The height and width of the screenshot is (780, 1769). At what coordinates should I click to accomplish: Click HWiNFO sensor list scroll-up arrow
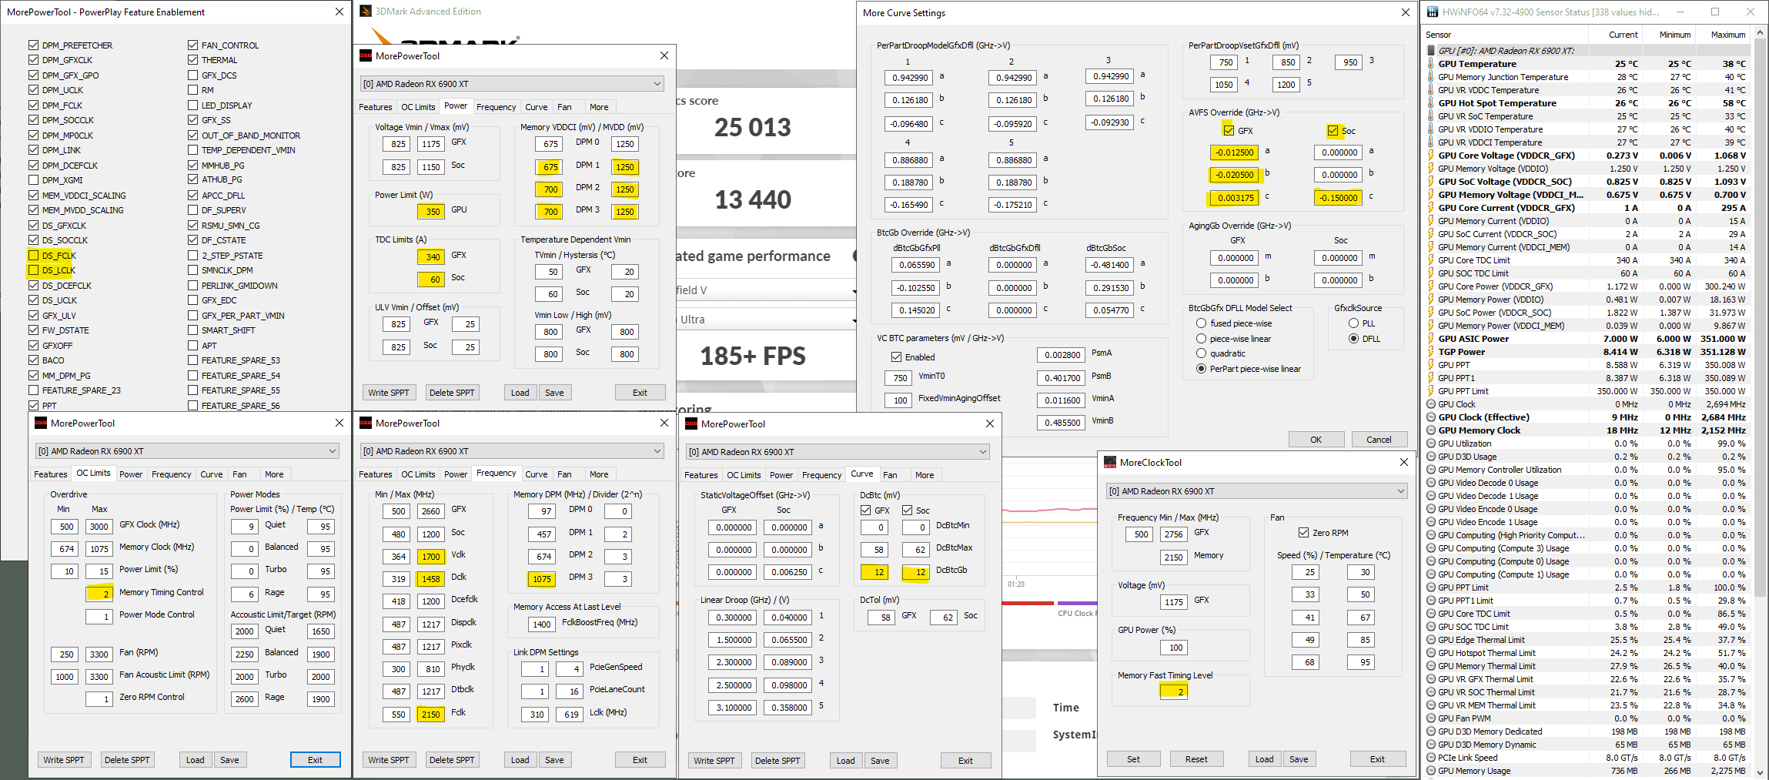tap(1759, 34)
